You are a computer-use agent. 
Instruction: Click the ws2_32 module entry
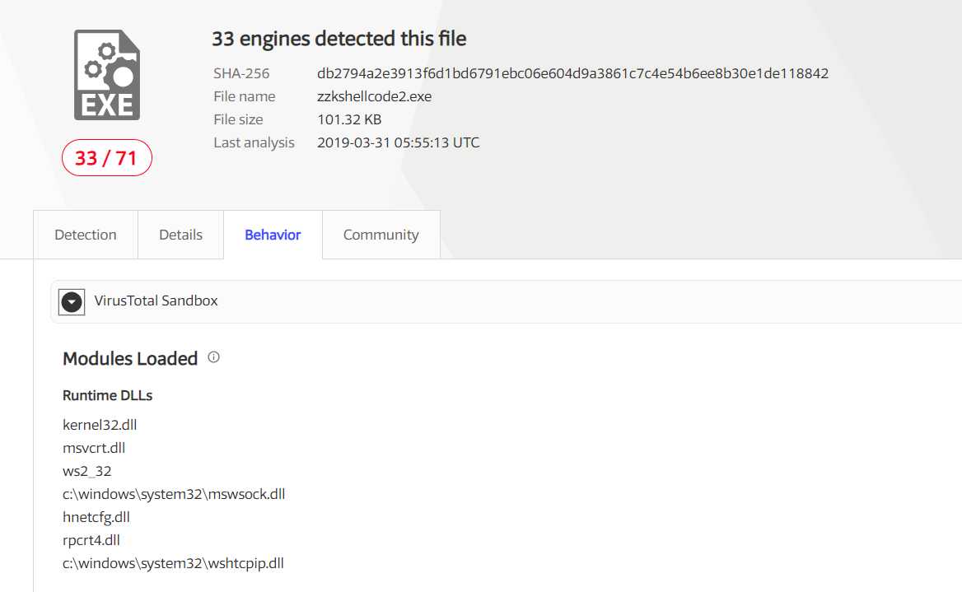[87, 471]
